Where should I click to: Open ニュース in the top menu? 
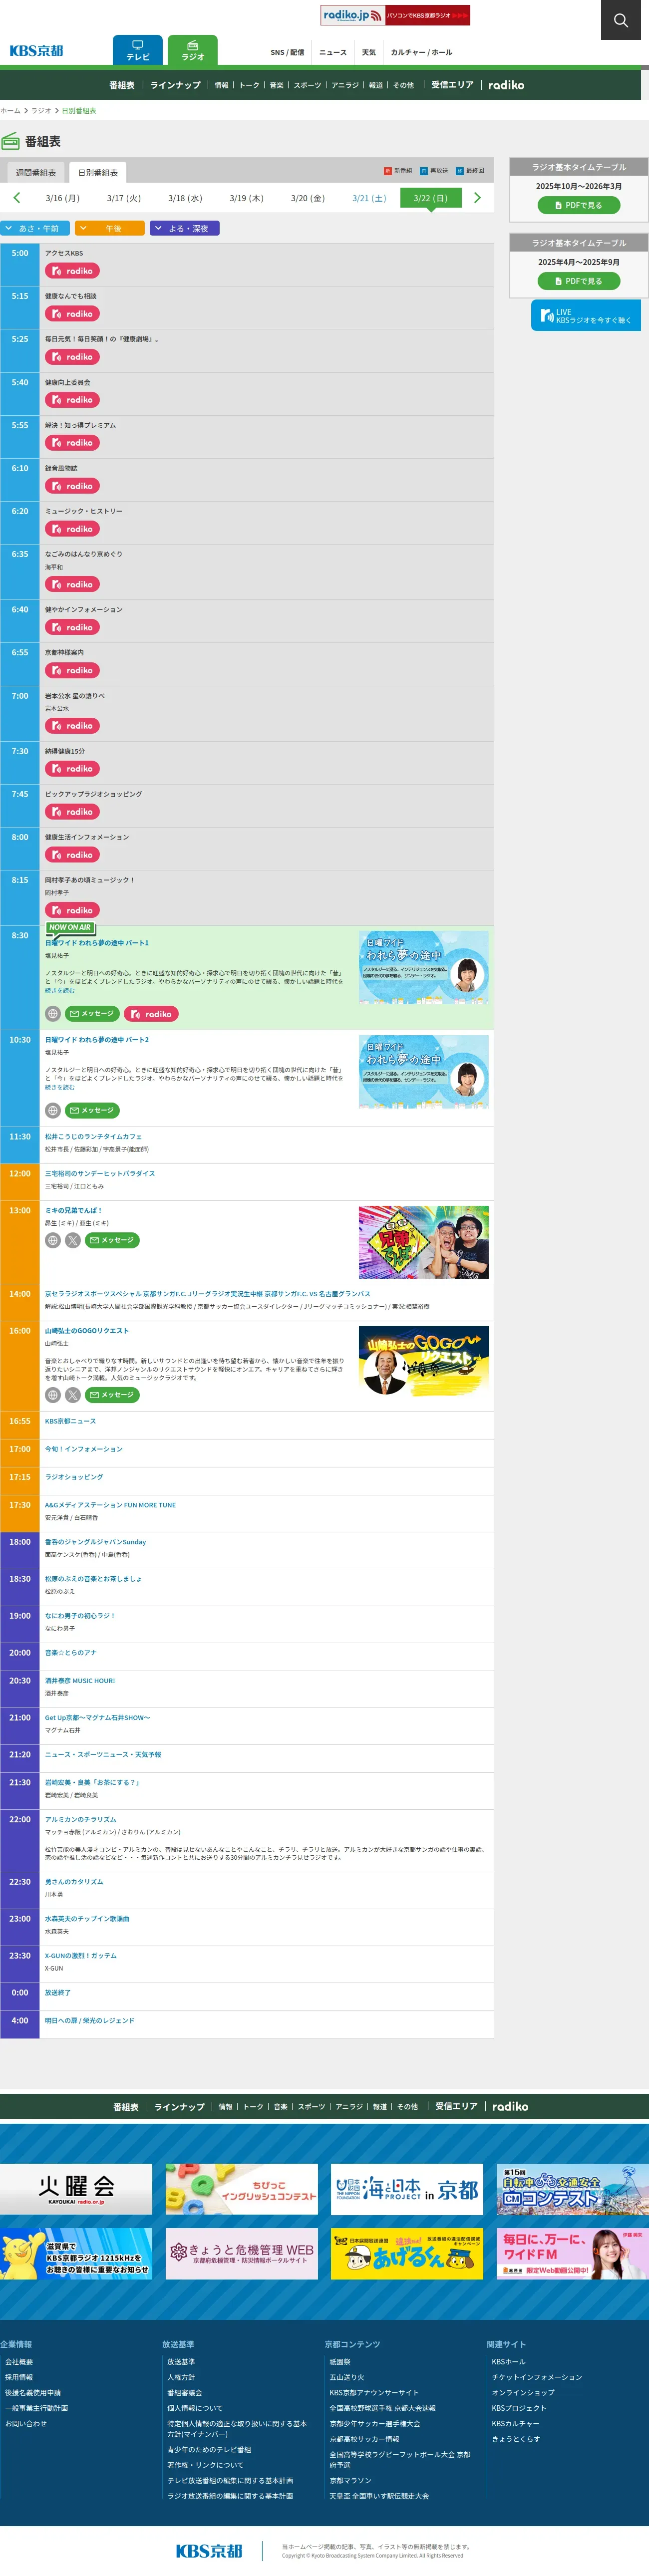[333, 52]
